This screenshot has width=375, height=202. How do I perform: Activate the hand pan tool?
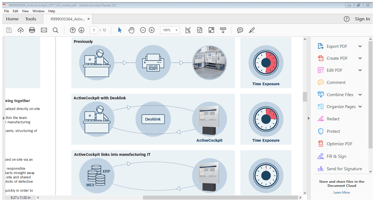[x=131, y=30]
